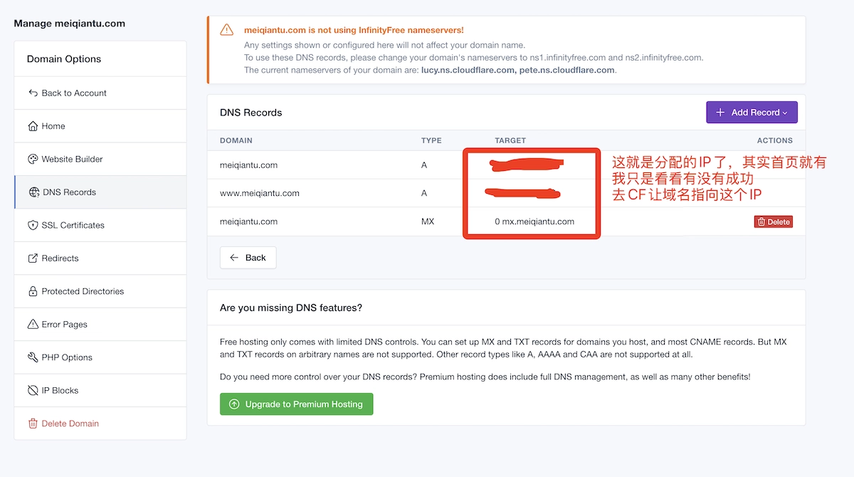Click the Back to Account arrow icon
The image size is (854, 477).
tap(33, 93)
